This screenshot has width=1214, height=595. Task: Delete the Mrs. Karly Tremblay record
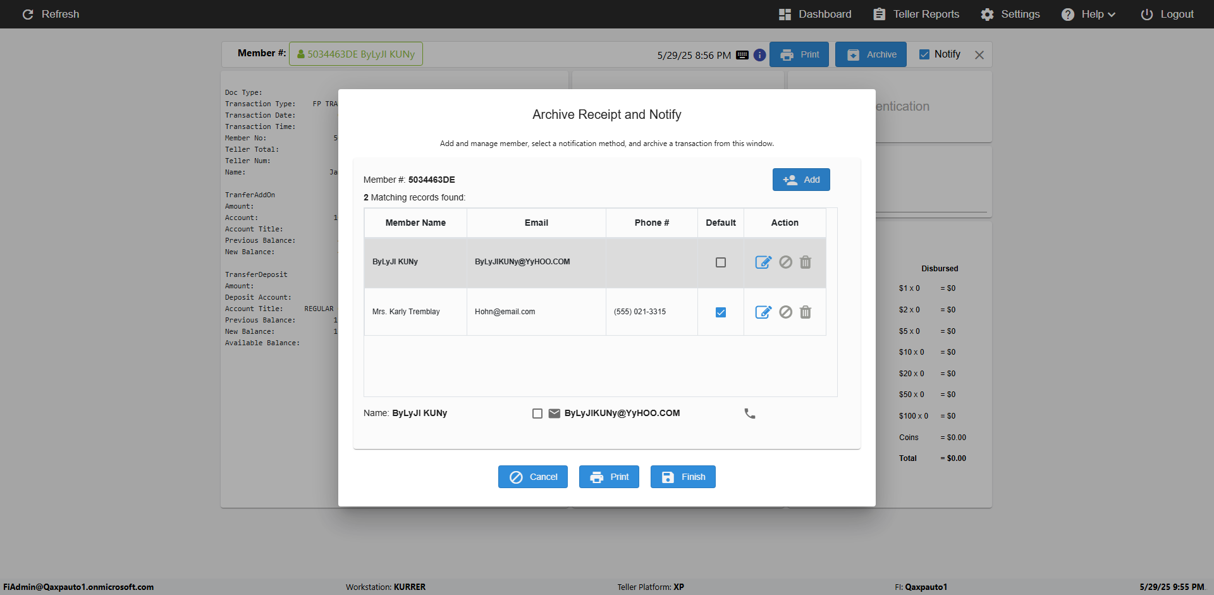pyautogui.click(x=806, y=312)
